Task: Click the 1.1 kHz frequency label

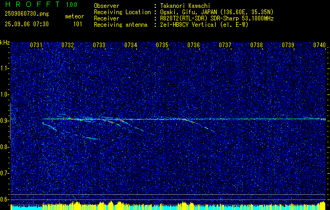Action: point(4,68)
